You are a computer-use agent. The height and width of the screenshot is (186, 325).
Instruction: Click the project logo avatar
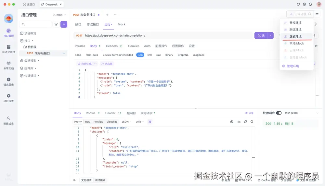[x=8, y=19]
